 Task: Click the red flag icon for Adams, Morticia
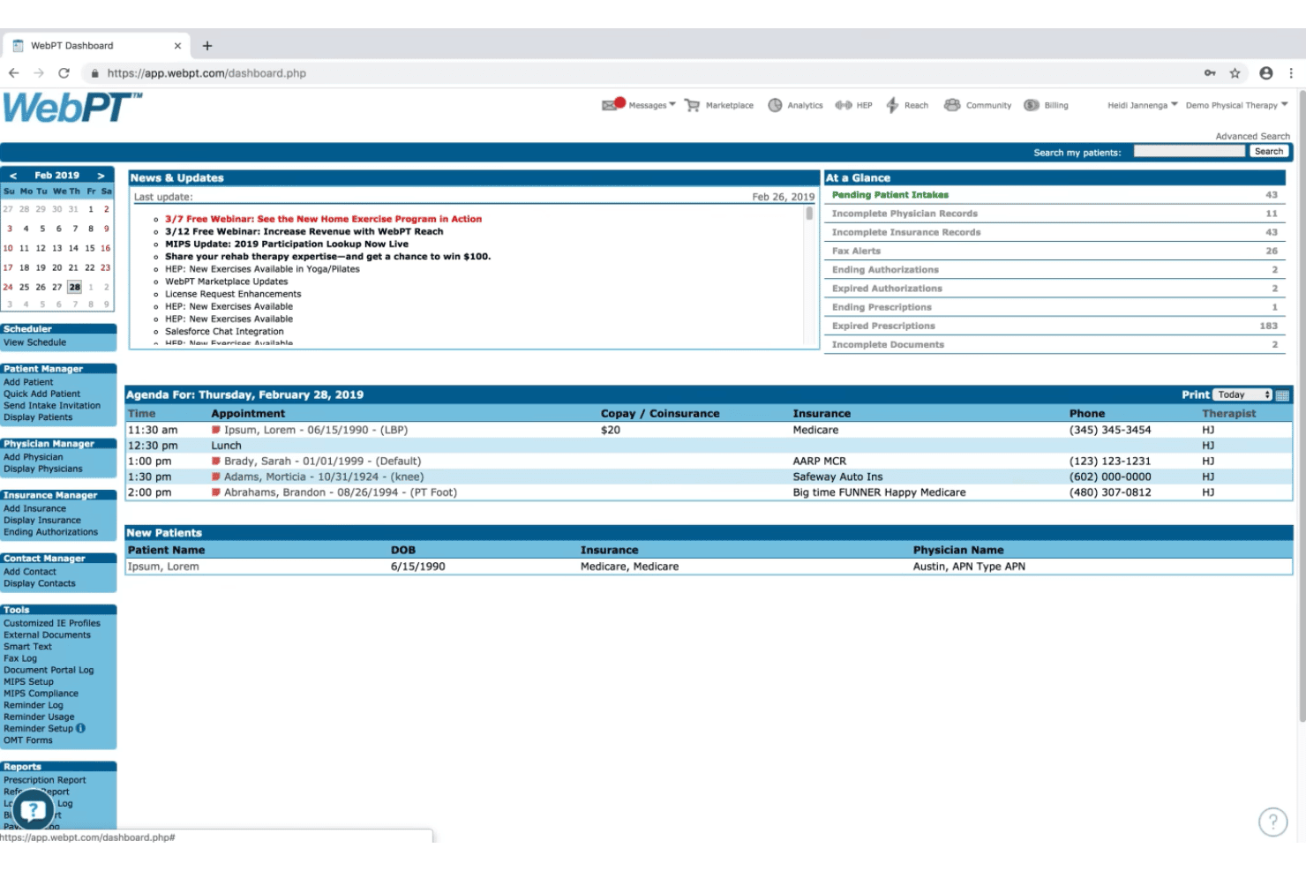click(215, 477)
